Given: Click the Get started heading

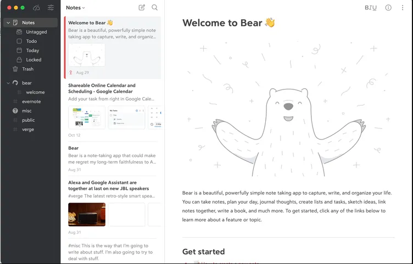Looking at the screenshot, I should click(203, 251).
